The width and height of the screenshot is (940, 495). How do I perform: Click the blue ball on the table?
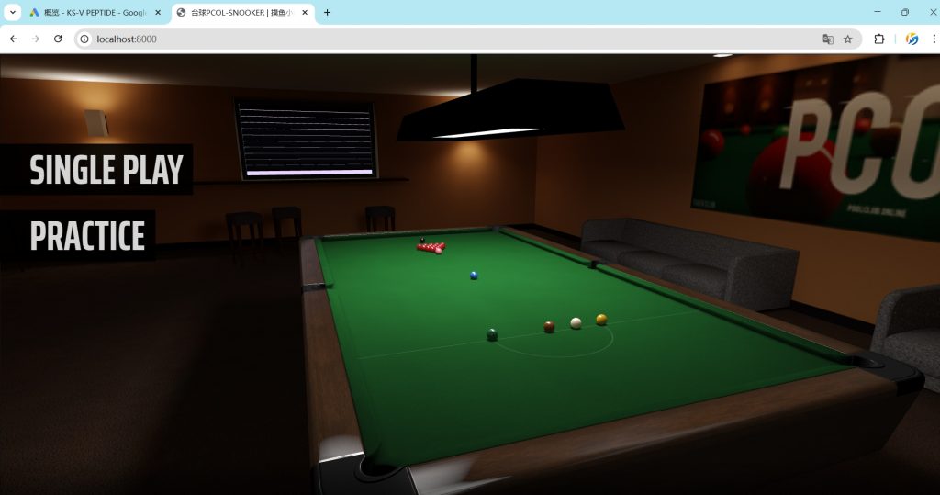pos(474,276)
